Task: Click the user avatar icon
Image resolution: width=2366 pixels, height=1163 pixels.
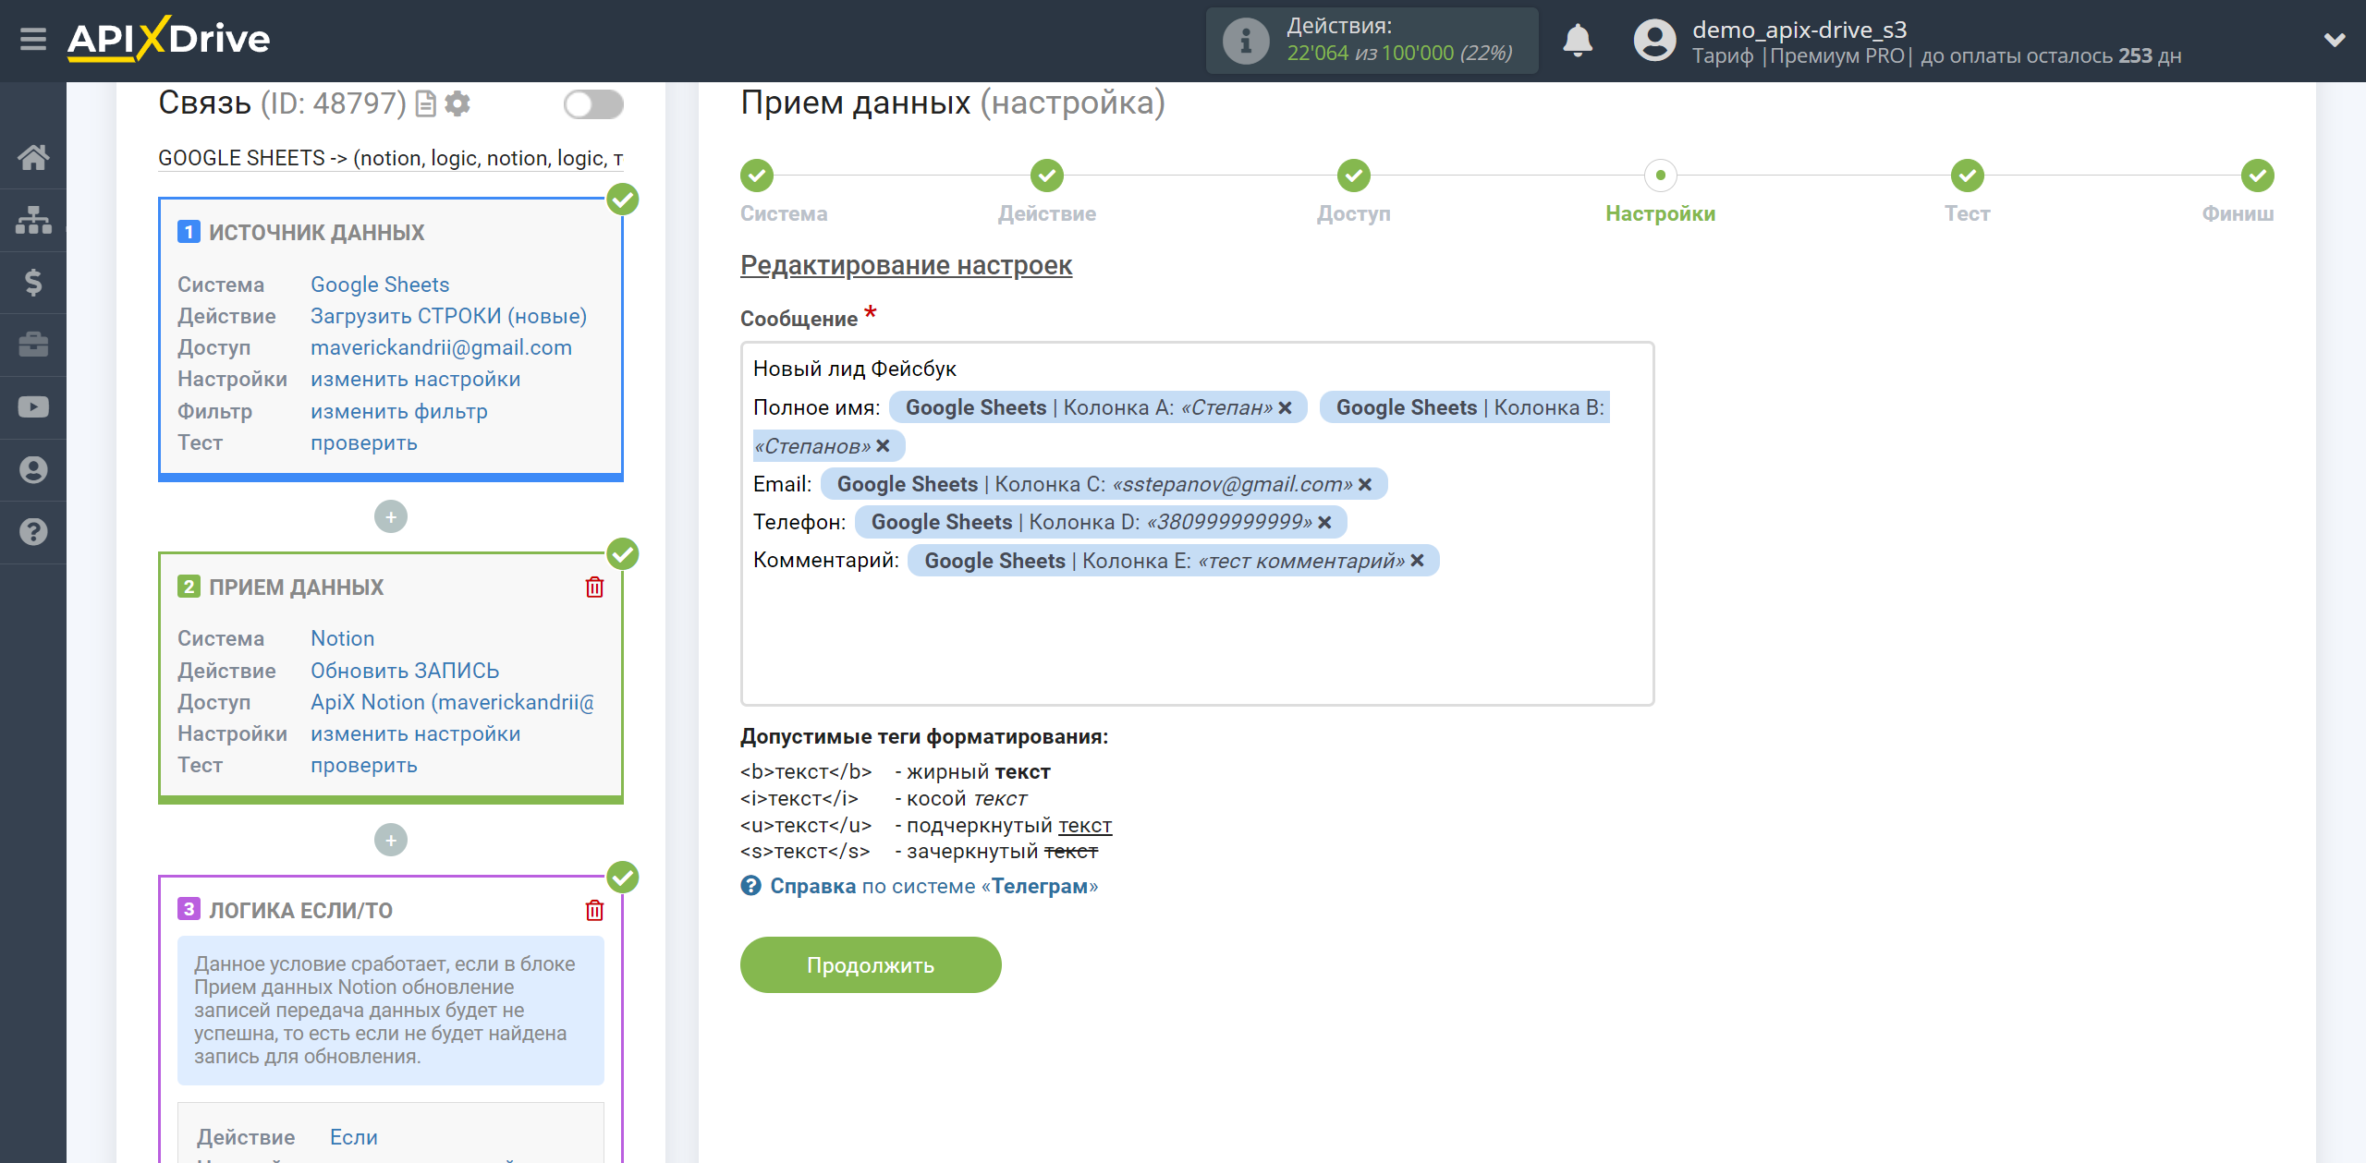Action: tap(1654, 41)
